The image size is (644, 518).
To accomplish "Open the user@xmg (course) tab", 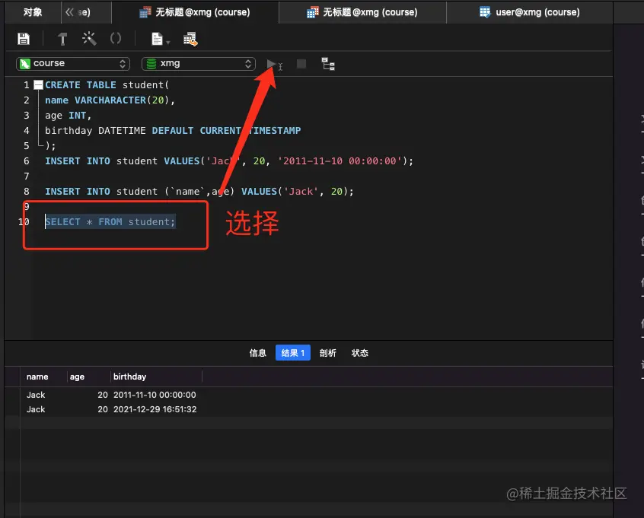I will point(530,12).
